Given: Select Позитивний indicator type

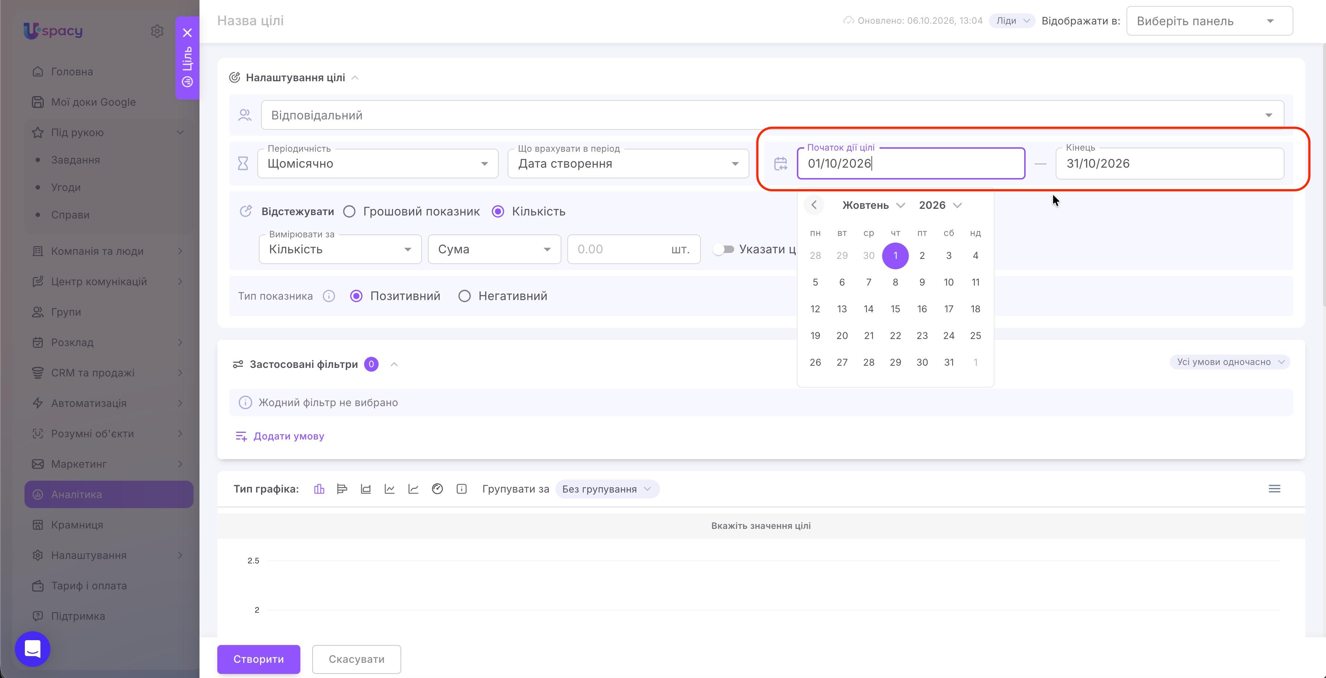Looking at the screenshot, I should [x=356, y=296].
